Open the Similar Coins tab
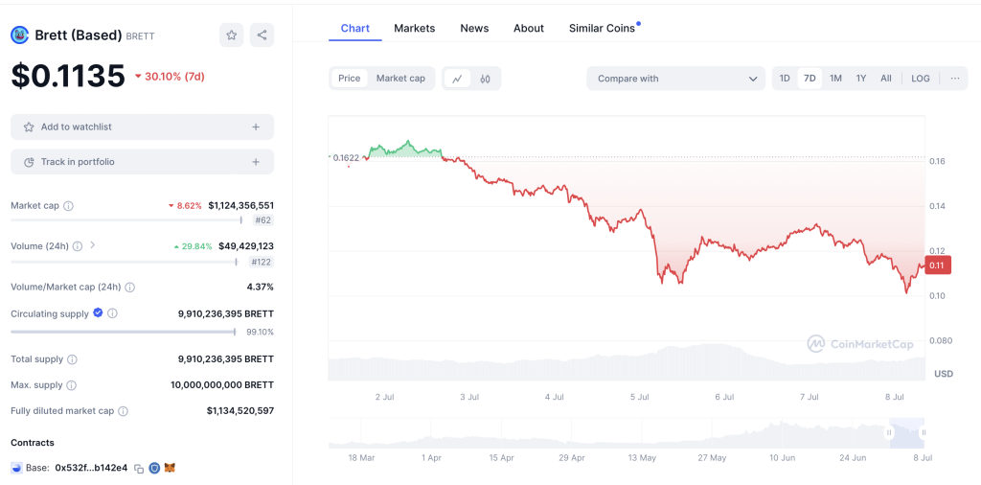981x485 pixels. coord(602,28)
